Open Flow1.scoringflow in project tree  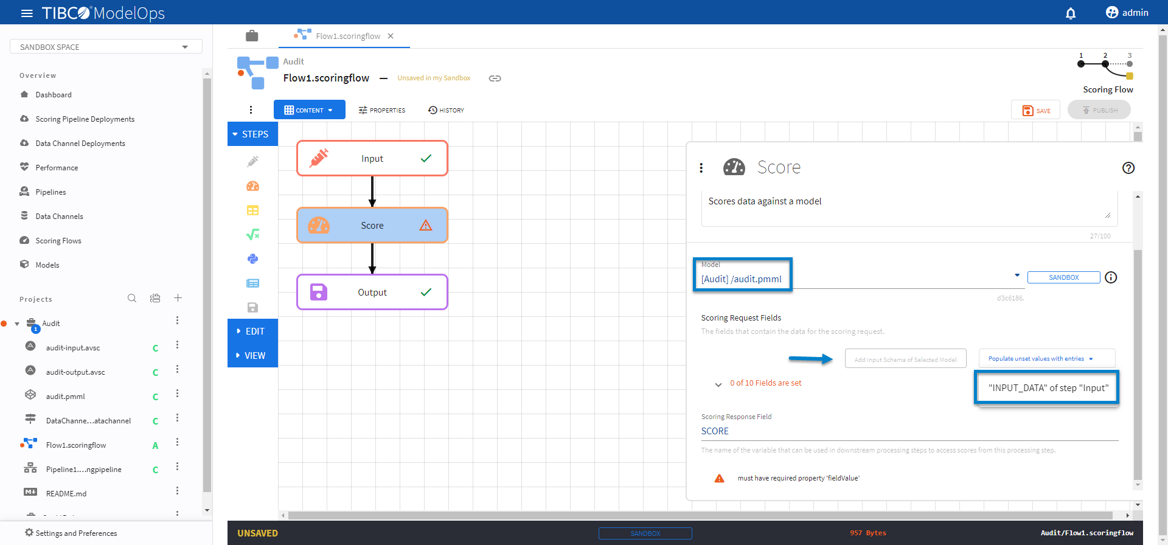click(76, 445)
